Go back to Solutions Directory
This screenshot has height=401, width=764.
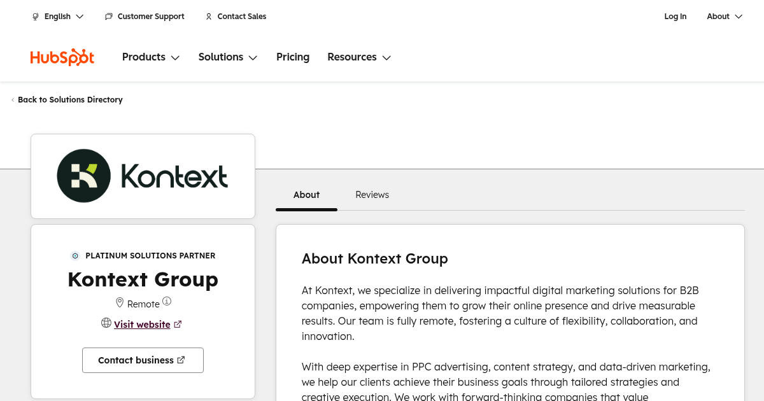(x=70, y=100)
